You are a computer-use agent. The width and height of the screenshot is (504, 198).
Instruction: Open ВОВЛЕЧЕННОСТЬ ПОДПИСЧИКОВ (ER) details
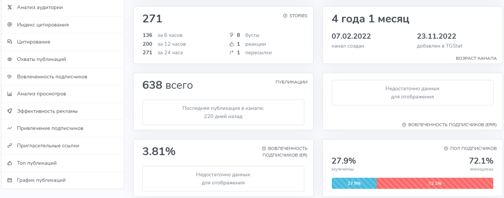285,152
